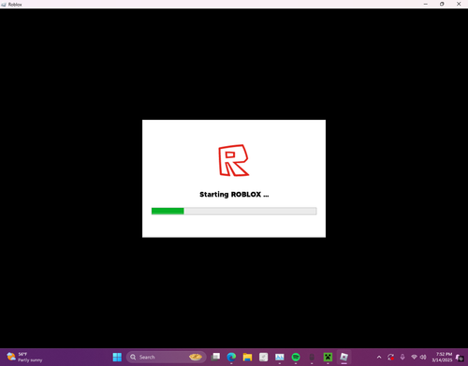This screenshot has height=366, width=468.
Task: Open the weather widget showing Partly sunny
Action: [x=24, y=357]
